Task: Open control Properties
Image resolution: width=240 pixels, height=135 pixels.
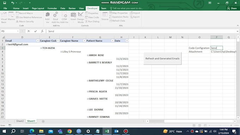Action: (x=92, y=13)
